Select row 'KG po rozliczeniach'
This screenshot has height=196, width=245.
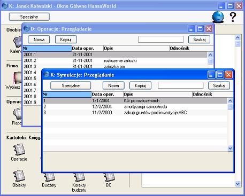pyautogui.click(x=135, y=100)
